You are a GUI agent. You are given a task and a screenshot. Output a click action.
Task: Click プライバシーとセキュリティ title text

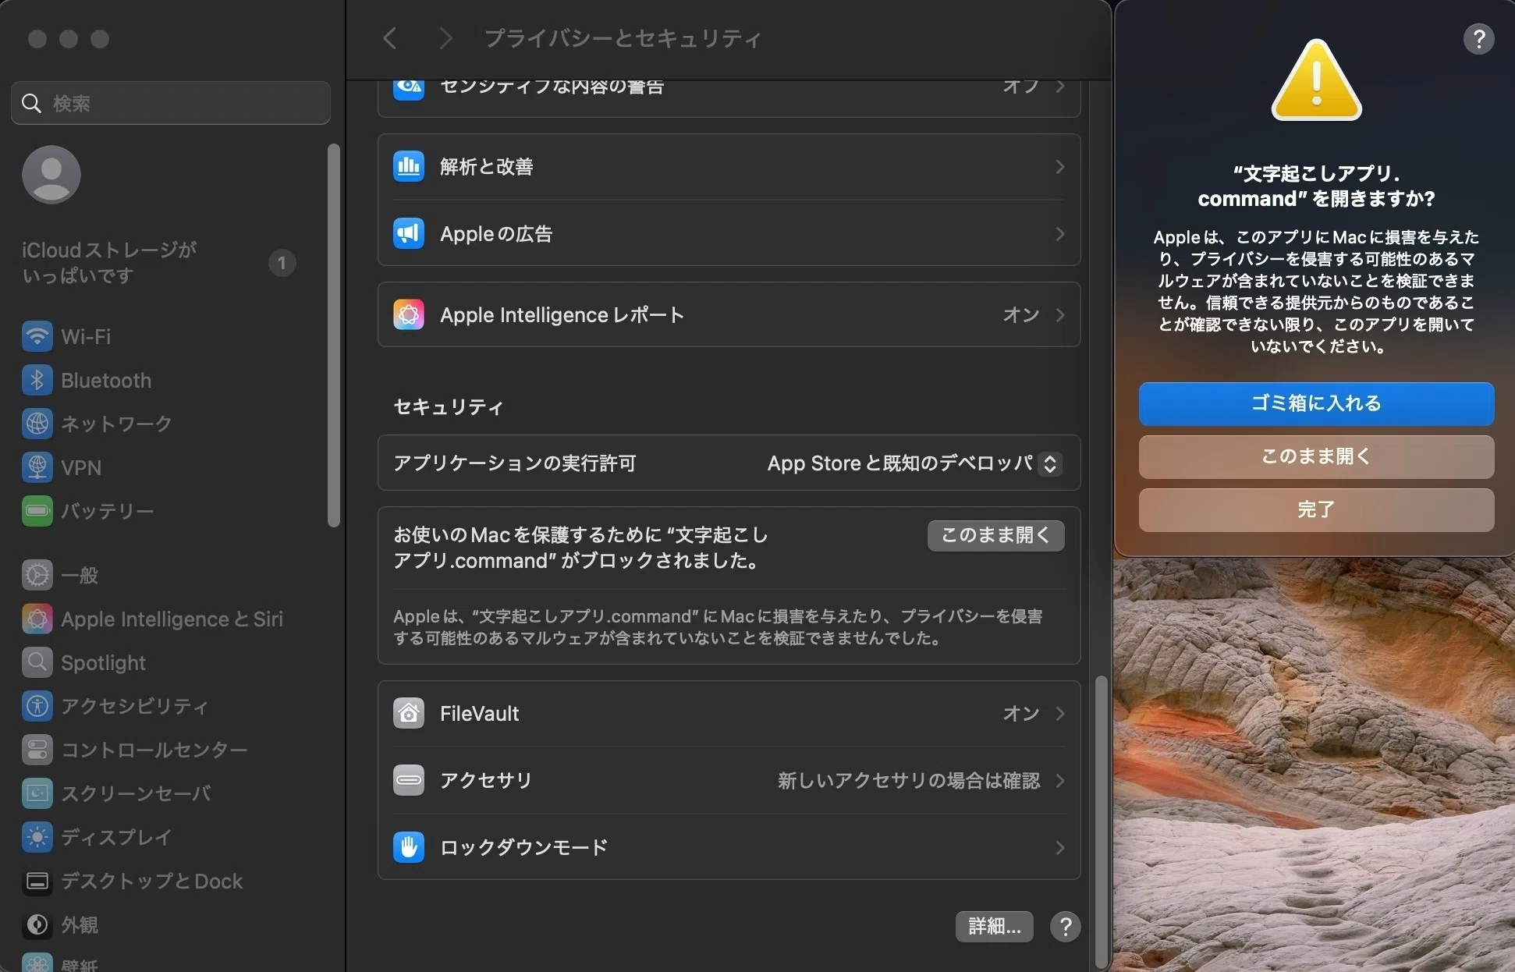tap(623, 37)
